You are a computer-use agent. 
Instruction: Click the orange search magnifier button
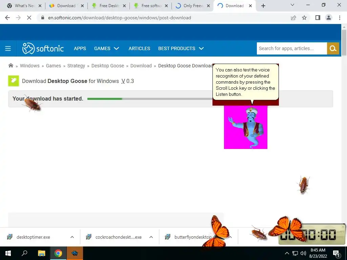tap(333, 48)
